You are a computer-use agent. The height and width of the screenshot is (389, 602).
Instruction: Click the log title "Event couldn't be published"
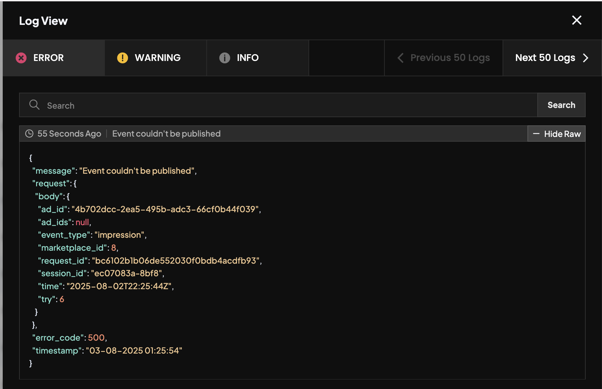166,134
